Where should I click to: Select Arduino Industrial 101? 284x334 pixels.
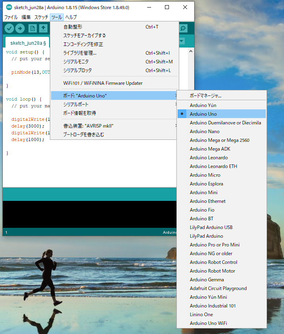222,306
